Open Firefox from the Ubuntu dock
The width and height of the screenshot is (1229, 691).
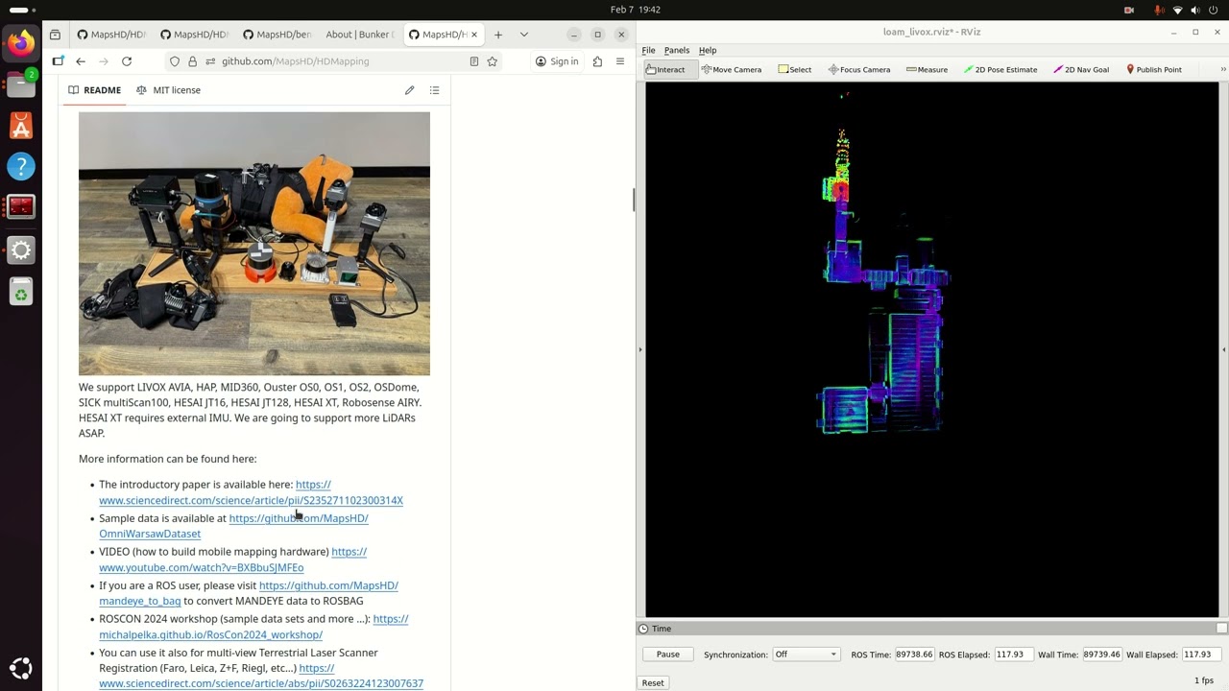(x=21, y=42)
